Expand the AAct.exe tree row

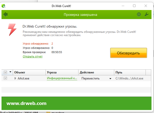tap(15, 78)
